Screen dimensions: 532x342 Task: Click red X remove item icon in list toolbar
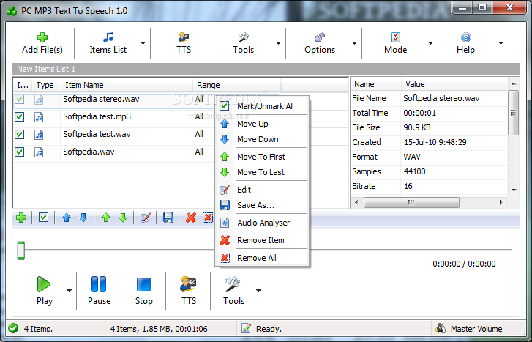(x=191, y=218)
